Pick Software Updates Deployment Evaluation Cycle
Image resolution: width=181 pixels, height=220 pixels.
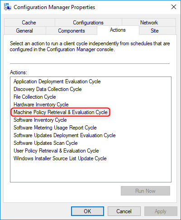tap(65, 135)
